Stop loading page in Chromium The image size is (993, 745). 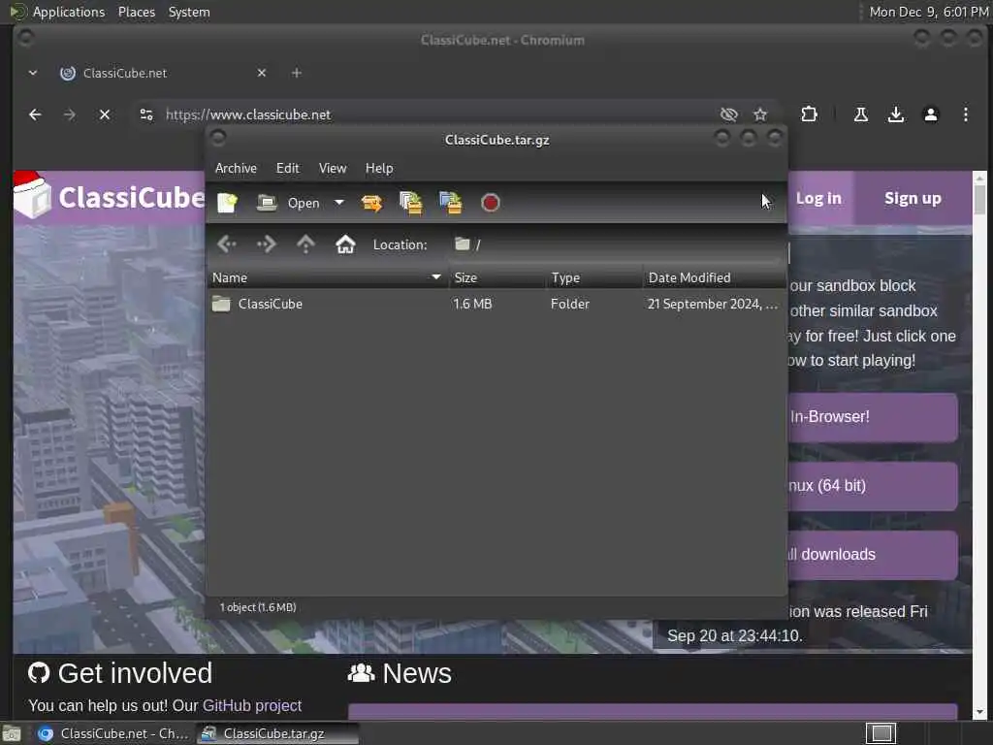pos(105,114)
